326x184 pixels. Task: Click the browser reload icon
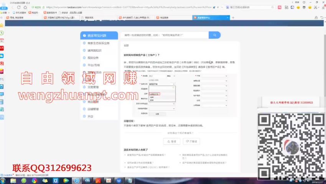[x=19, y=7]
